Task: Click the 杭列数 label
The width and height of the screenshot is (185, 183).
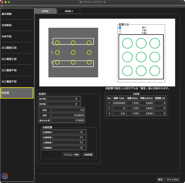Action: point(42,104)
